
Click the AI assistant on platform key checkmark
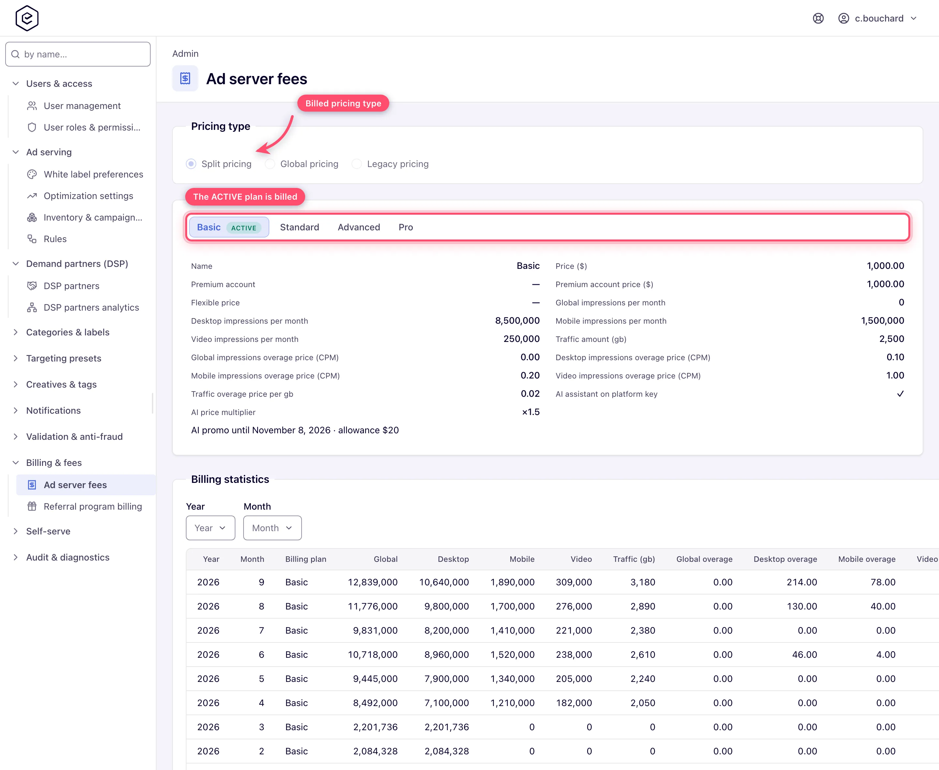[900, 394]
